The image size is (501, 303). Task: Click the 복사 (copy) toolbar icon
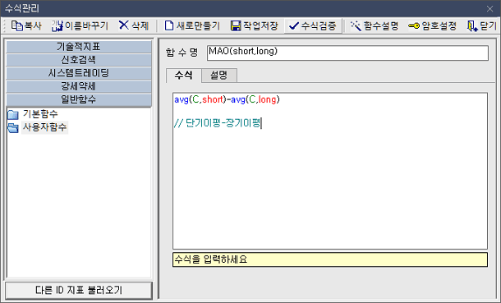(17, 25)
